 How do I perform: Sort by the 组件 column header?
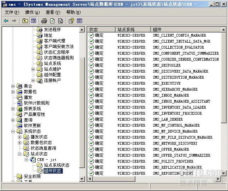click(186, 30)
